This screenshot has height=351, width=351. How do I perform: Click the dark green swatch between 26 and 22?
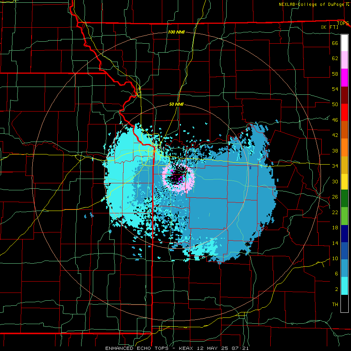click(344, 199)
